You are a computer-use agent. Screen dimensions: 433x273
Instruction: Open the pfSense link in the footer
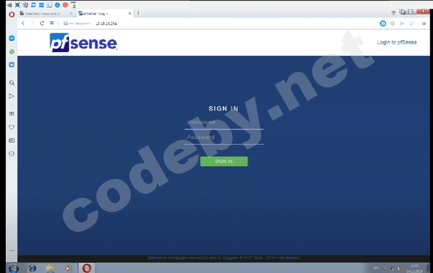coord(155,258)
